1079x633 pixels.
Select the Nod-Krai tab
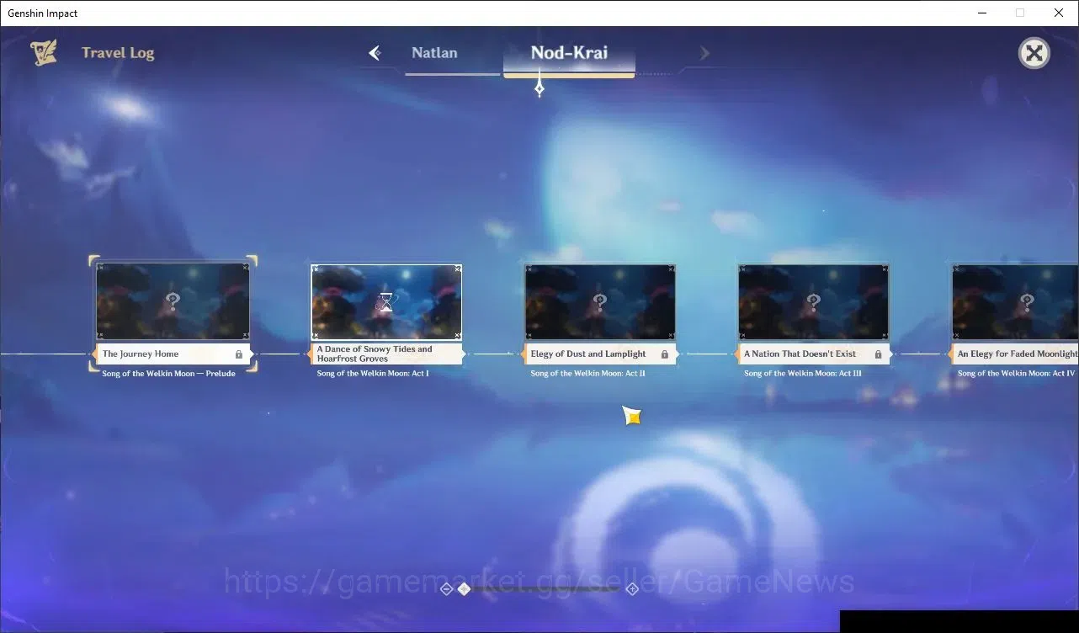click(569, 53)
